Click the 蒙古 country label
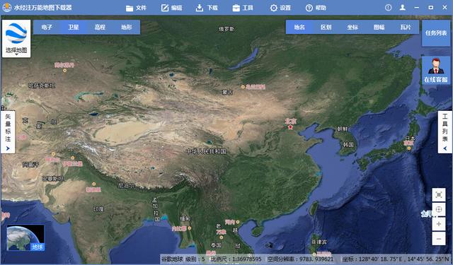 [x=227, y=93]
